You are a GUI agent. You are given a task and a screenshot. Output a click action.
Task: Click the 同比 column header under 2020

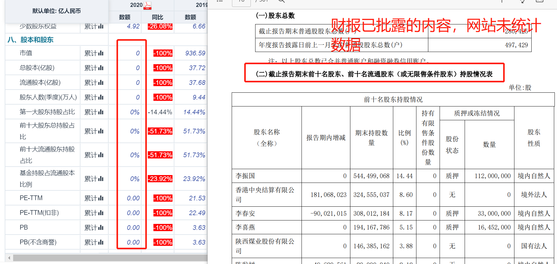click(157, 17)
